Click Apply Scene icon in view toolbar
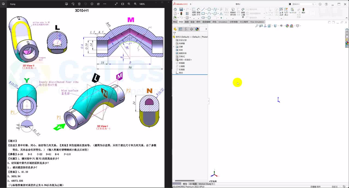 (x=291, y=26)
